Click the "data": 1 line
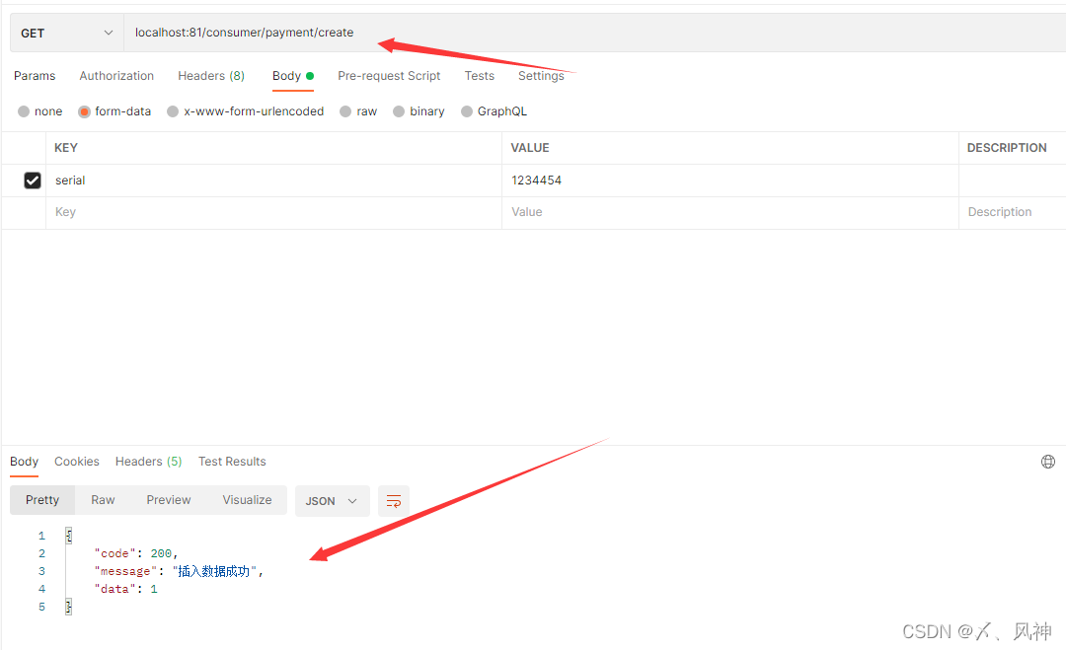The height and width of the screenshot is (650, 1066). [x=125, y=589]
